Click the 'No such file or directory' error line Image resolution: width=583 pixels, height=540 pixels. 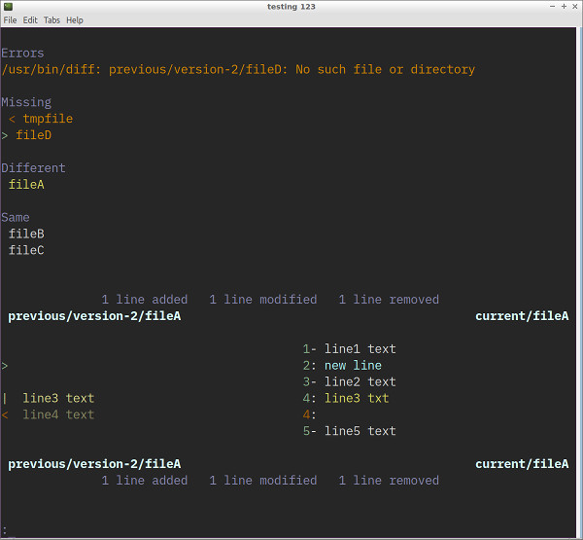238,70
